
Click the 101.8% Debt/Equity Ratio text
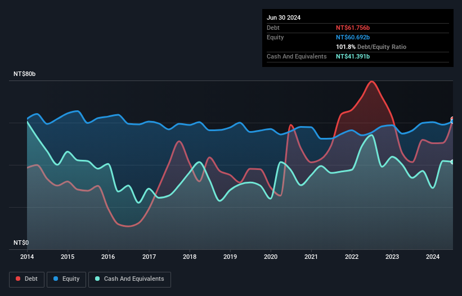click(371, 47)
